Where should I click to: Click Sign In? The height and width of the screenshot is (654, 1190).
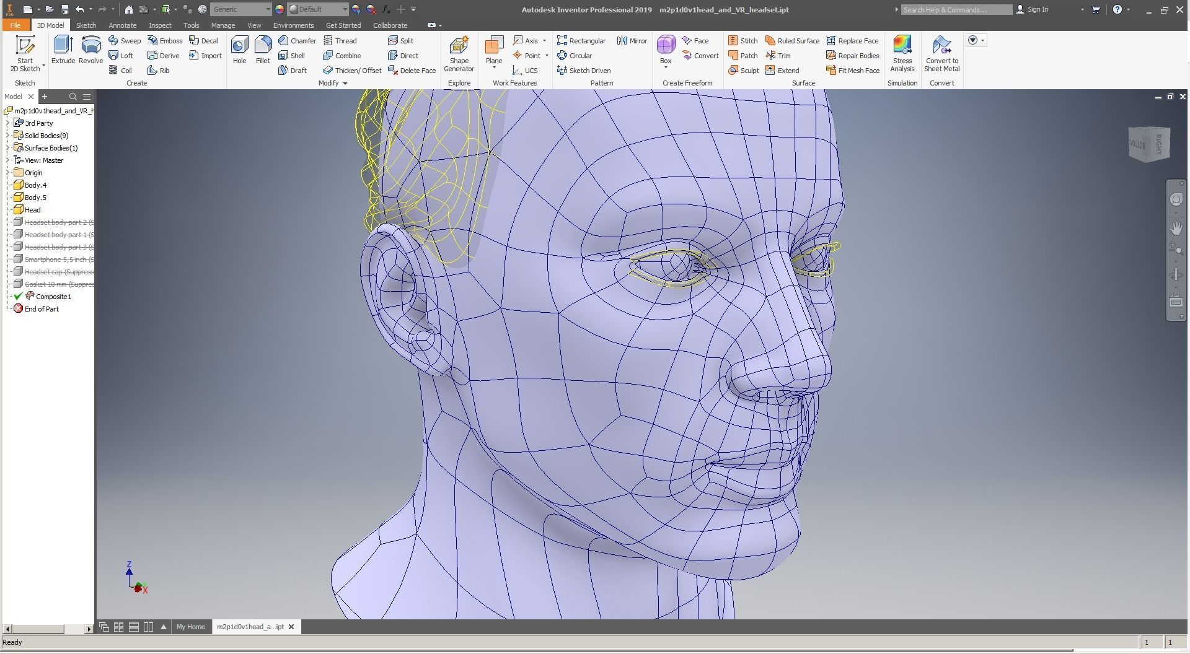(1032, 9)
